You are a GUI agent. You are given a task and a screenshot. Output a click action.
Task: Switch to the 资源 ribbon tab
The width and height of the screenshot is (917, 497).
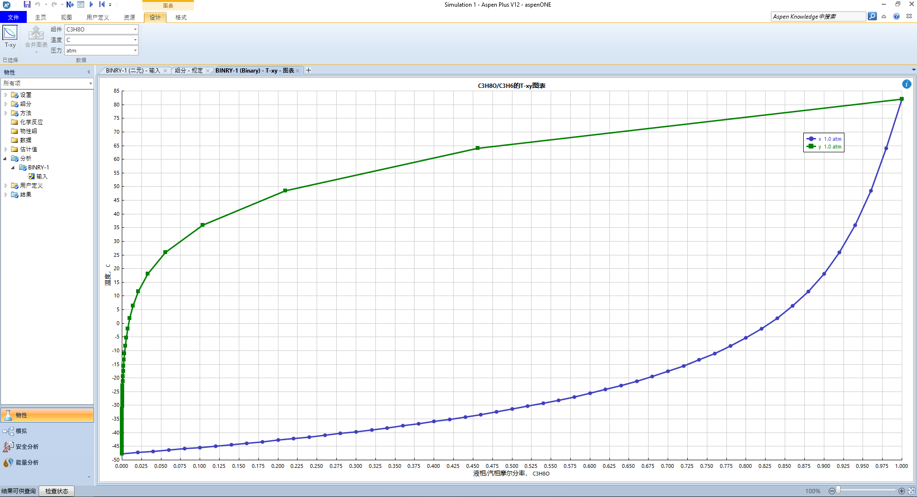[x=129, y=17]
